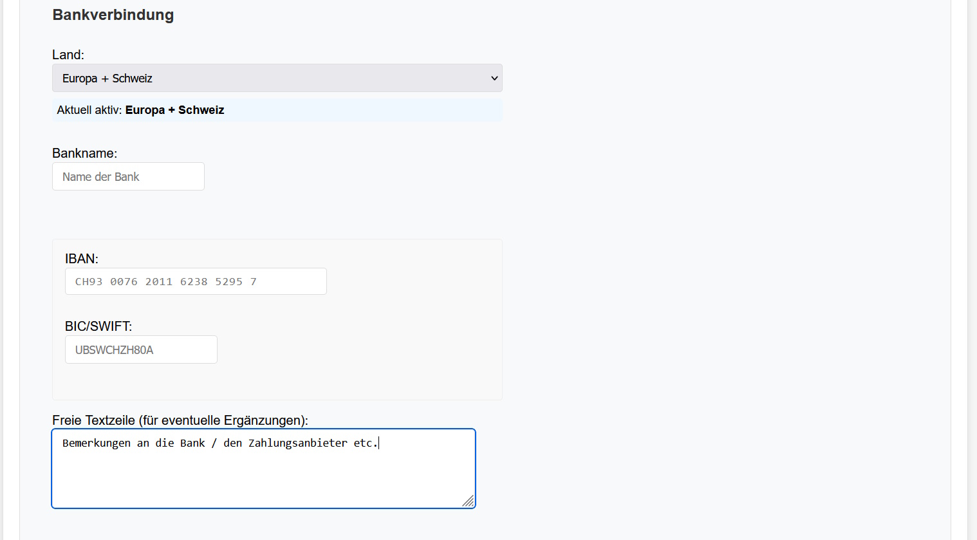Click the 'BIC/SWIFT:' label
This screenshot has height=540, width=977.
click(98, 327)
